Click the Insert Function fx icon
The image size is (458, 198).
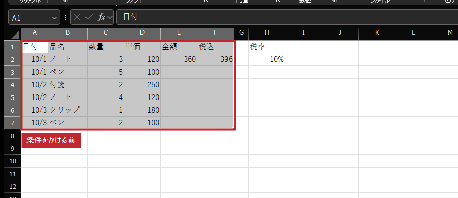pyautogui.click(x=101, y=17)
